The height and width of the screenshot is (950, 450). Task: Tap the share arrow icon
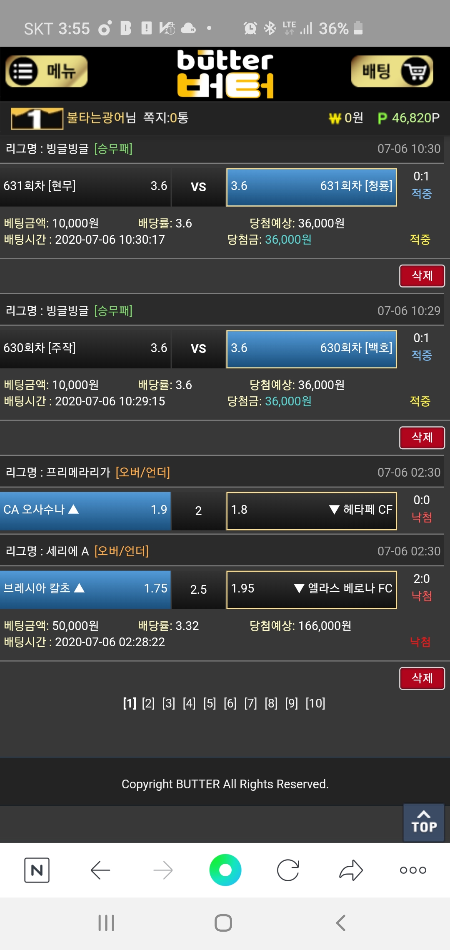(351, 870)
